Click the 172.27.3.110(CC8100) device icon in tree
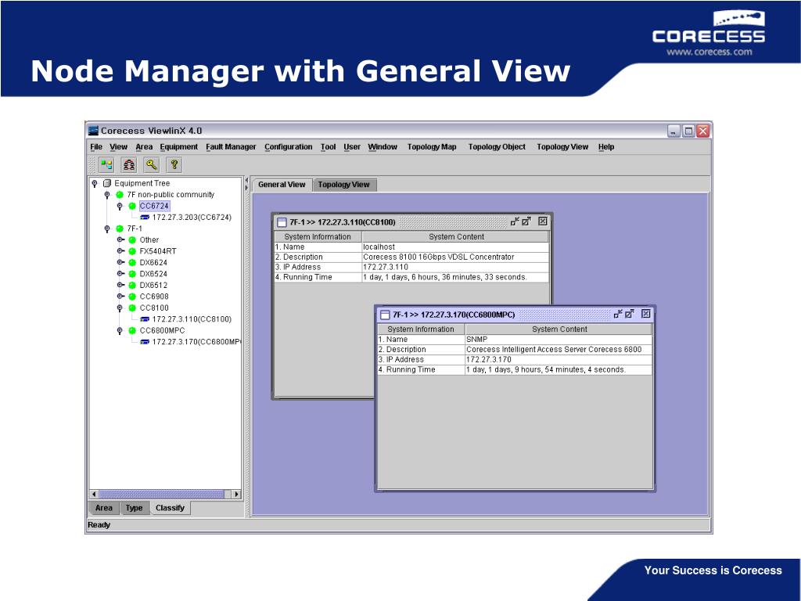Viewport: 801px width, 601px height. point(145,319)
